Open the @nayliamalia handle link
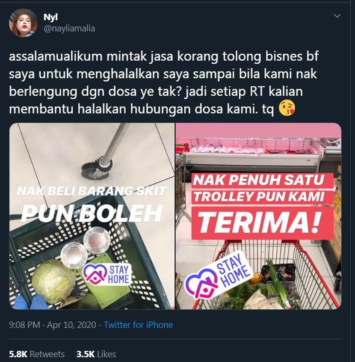 click(x=69, y=29)
